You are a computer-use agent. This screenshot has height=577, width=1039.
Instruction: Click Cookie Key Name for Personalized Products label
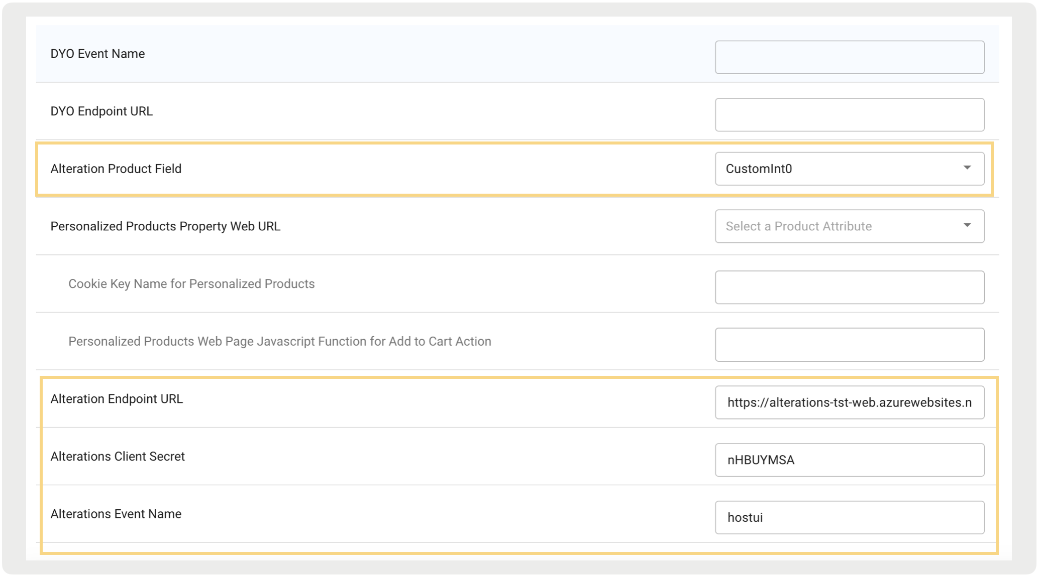191,284
